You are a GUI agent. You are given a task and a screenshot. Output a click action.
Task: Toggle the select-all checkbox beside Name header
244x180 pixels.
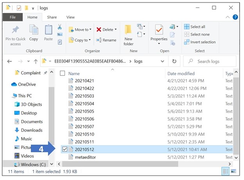(x=62, y=73)
